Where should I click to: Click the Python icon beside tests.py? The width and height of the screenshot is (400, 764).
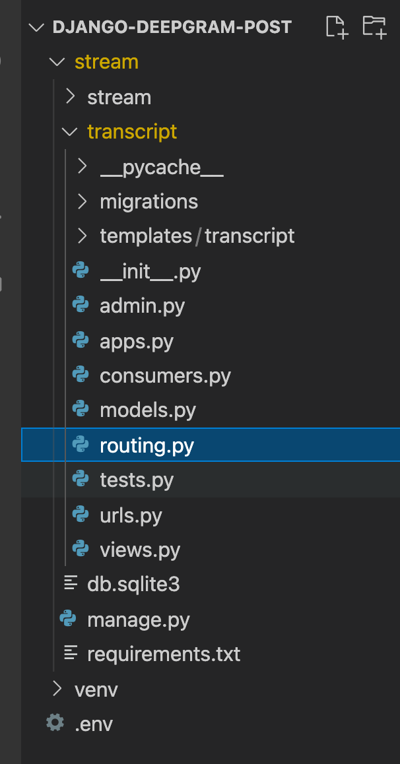coord(81,480)
